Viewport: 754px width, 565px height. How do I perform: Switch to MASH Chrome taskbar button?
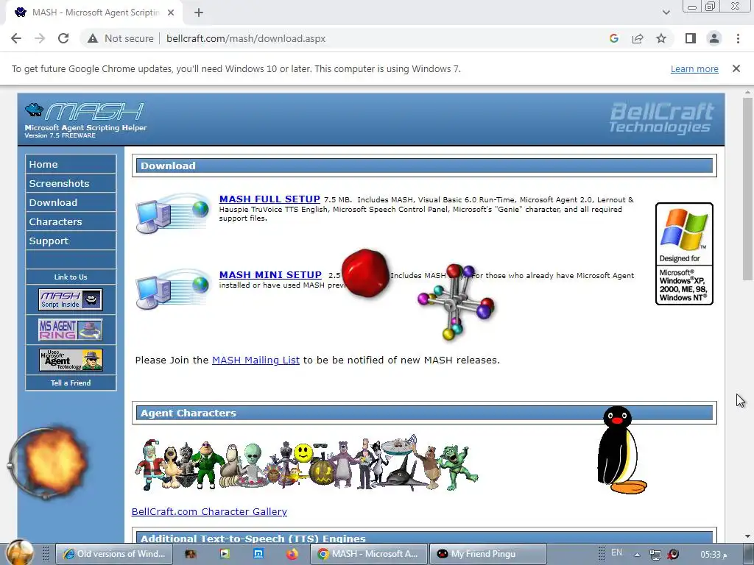(x=369, y=554)
